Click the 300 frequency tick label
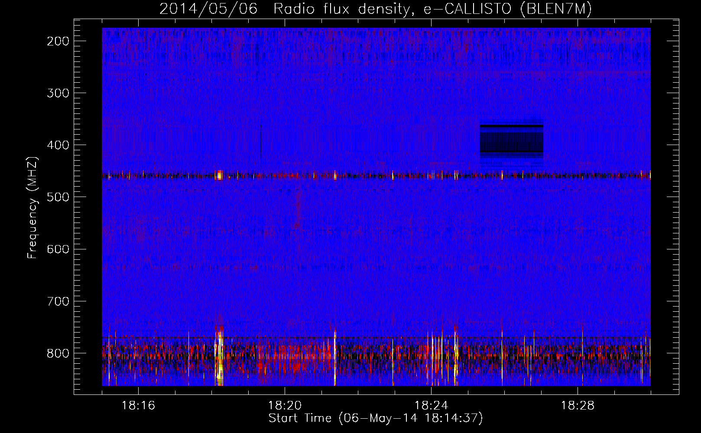Image resolution: width=701 pixels, height=433 pixels. tap(58, 93)
